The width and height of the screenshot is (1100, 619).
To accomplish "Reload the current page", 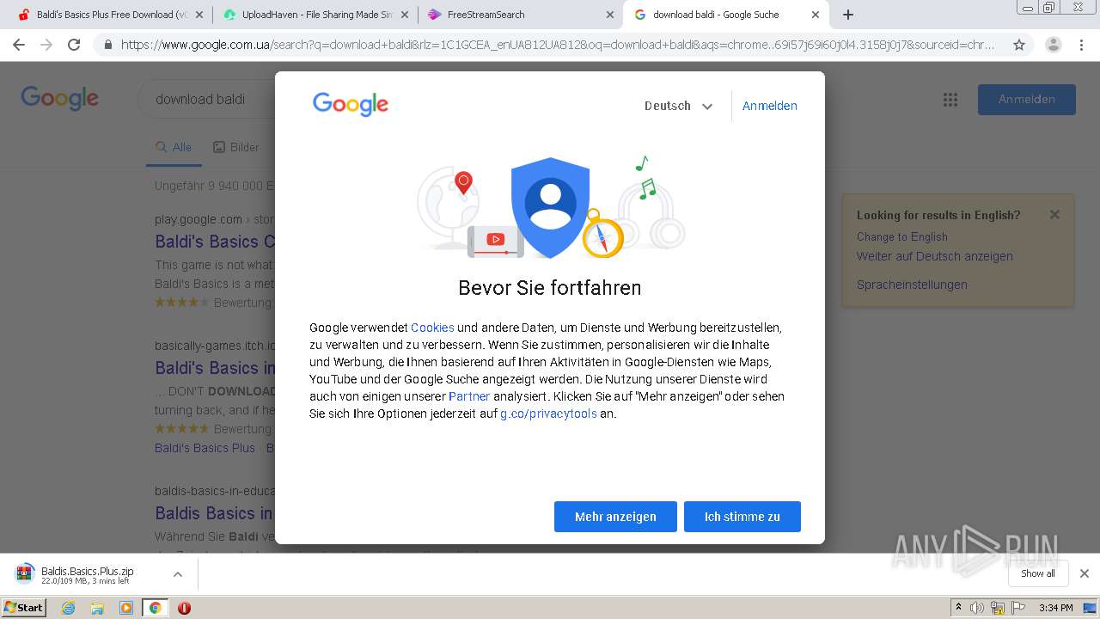I will [x=74, y=45].
